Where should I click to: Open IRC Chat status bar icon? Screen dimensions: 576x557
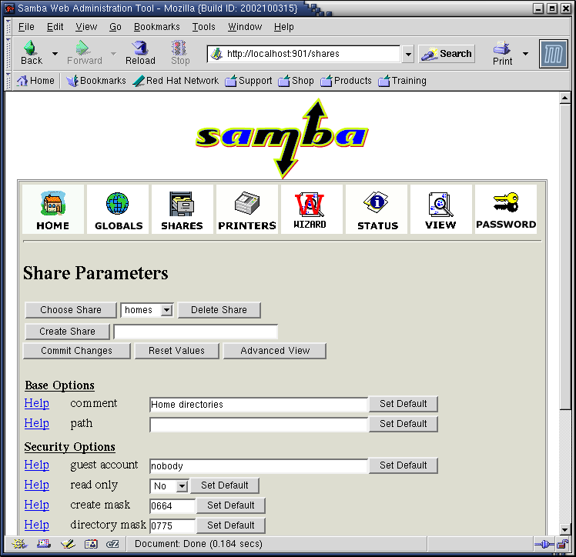click(112, 544)
